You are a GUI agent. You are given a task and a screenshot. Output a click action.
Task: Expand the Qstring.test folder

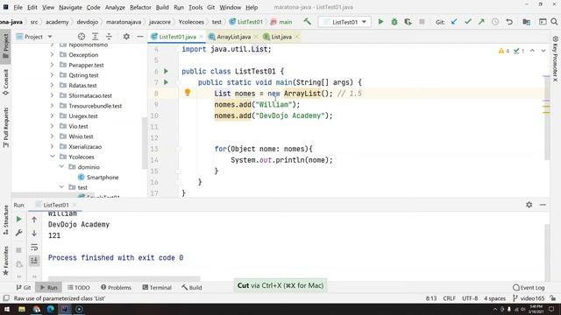click(53, 75)
